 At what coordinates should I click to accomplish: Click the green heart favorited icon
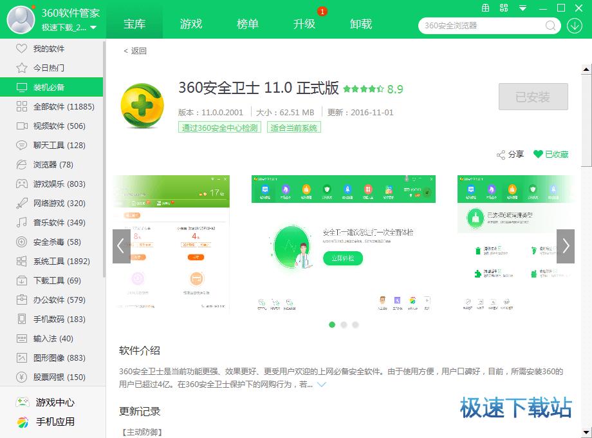click(x=538, y=155)
